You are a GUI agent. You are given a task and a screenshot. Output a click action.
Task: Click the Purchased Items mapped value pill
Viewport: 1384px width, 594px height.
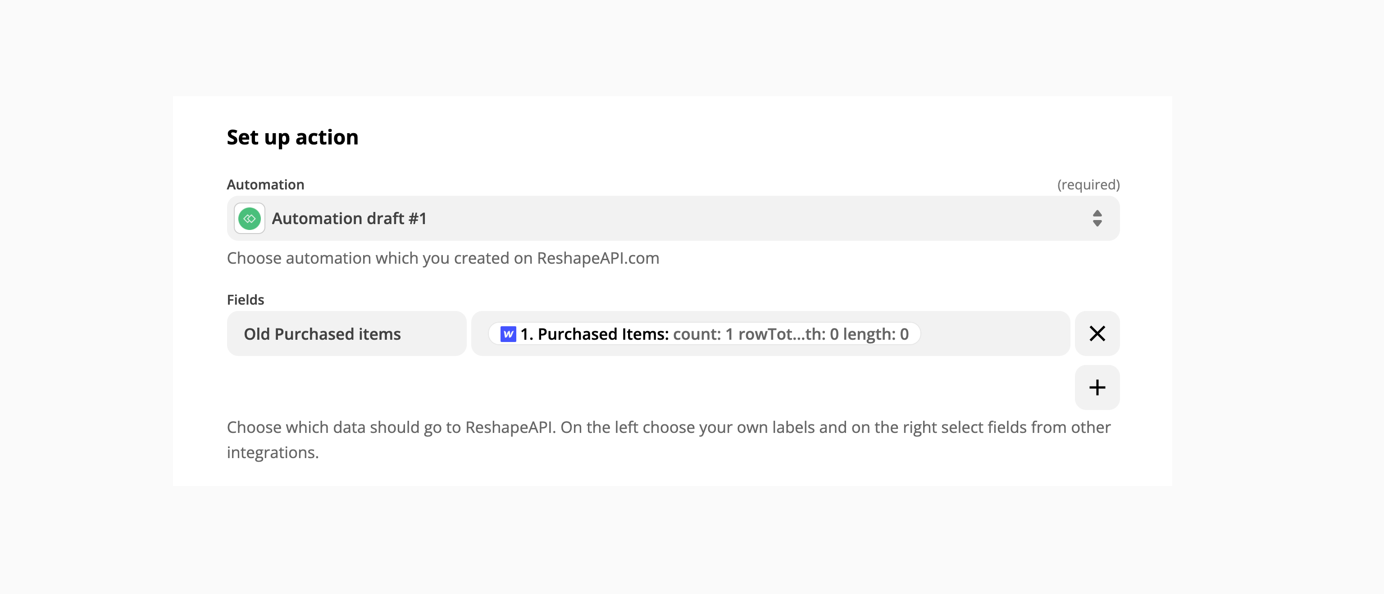coord(704,334)
